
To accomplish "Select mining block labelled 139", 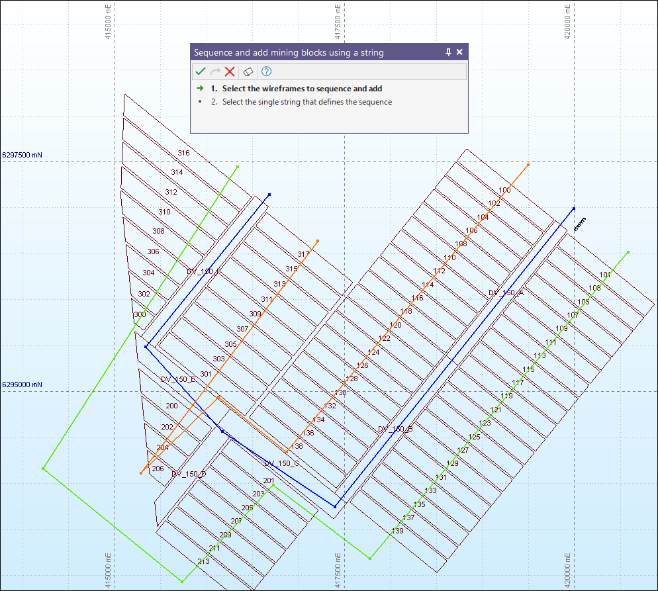I will coord(397,531).
